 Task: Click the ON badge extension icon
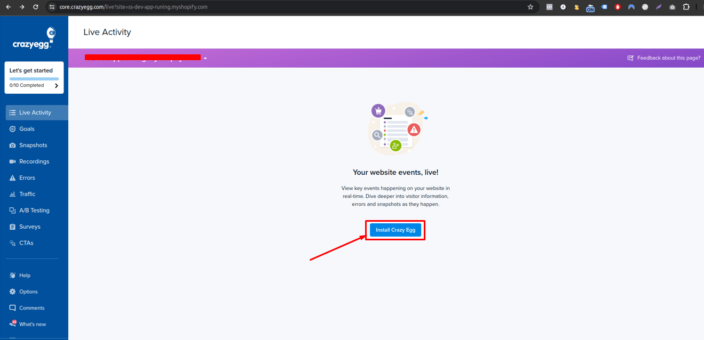coord(590,8)
